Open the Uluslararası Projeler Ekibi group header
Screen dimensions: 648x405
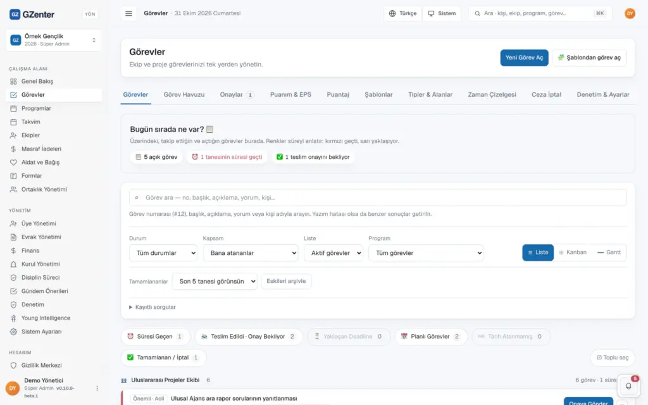(x=166, y=380)
